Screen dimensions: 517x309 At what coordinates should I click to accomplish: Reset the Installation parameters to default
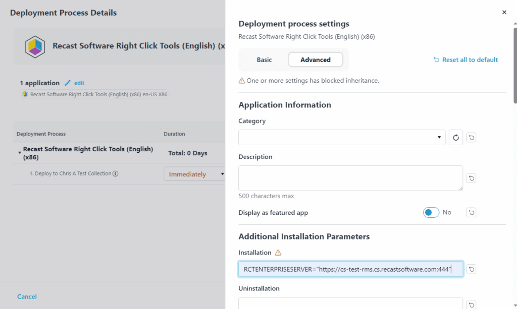pyautogui.click(x=471, y=269)
